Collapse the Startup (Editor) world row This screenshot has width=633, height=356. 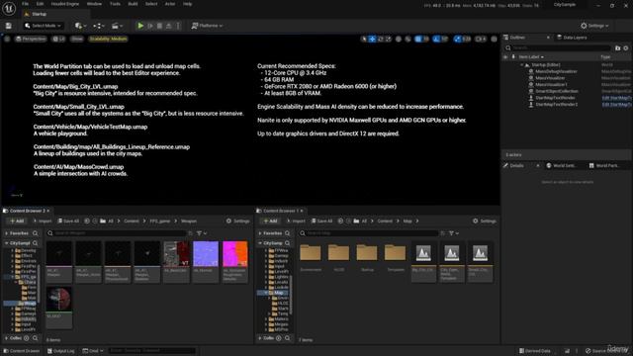[x=521, y=64]
